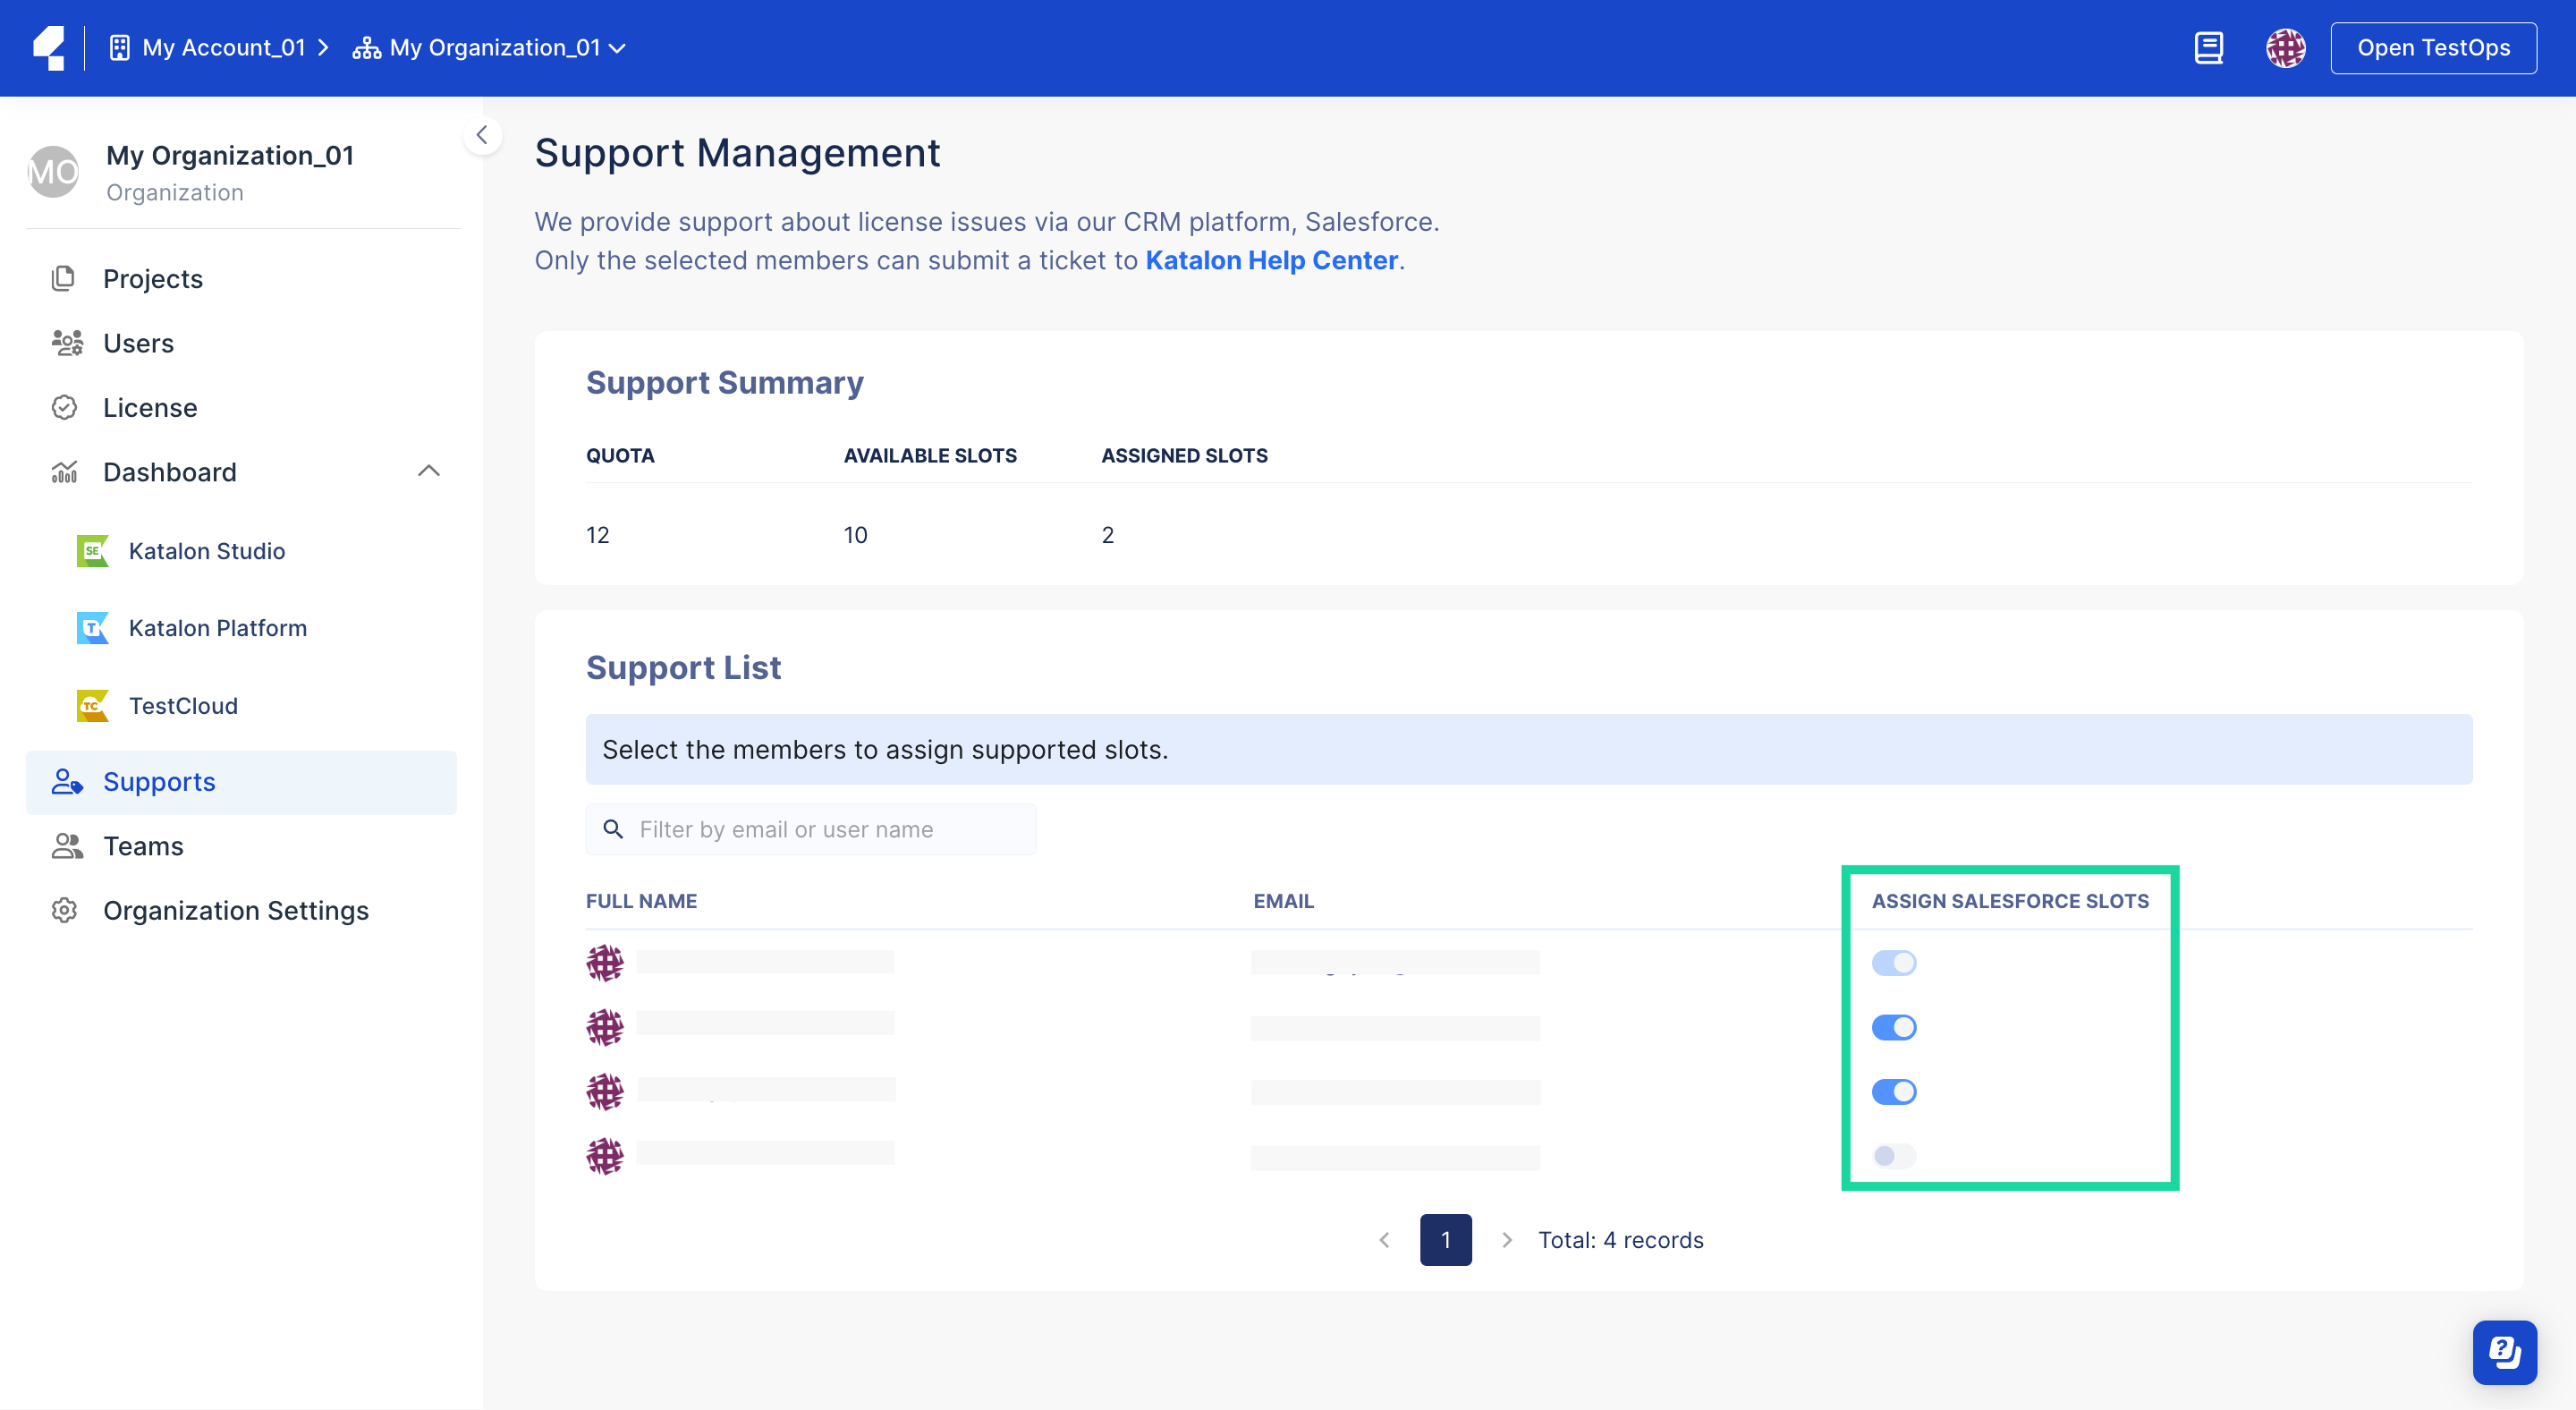Screen dimensions: 2576x1410
Task: Click the Users sidebar icon
Action: pos(66,343)
